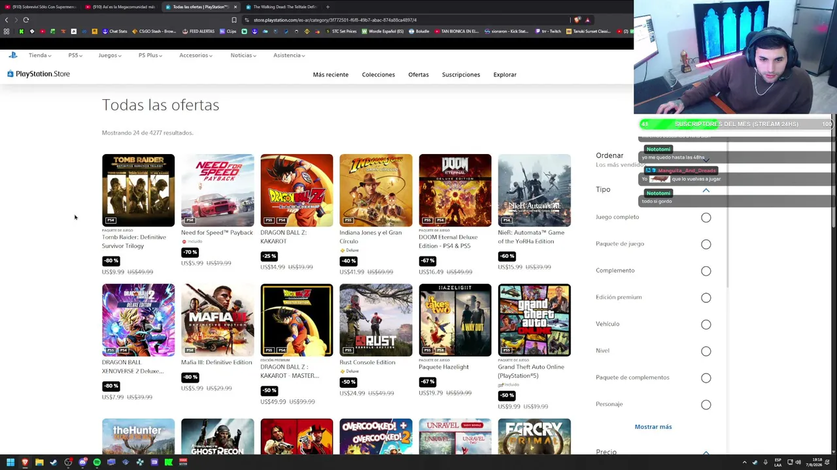Select the Edición premium filter radio

click(x=706, y=298)
